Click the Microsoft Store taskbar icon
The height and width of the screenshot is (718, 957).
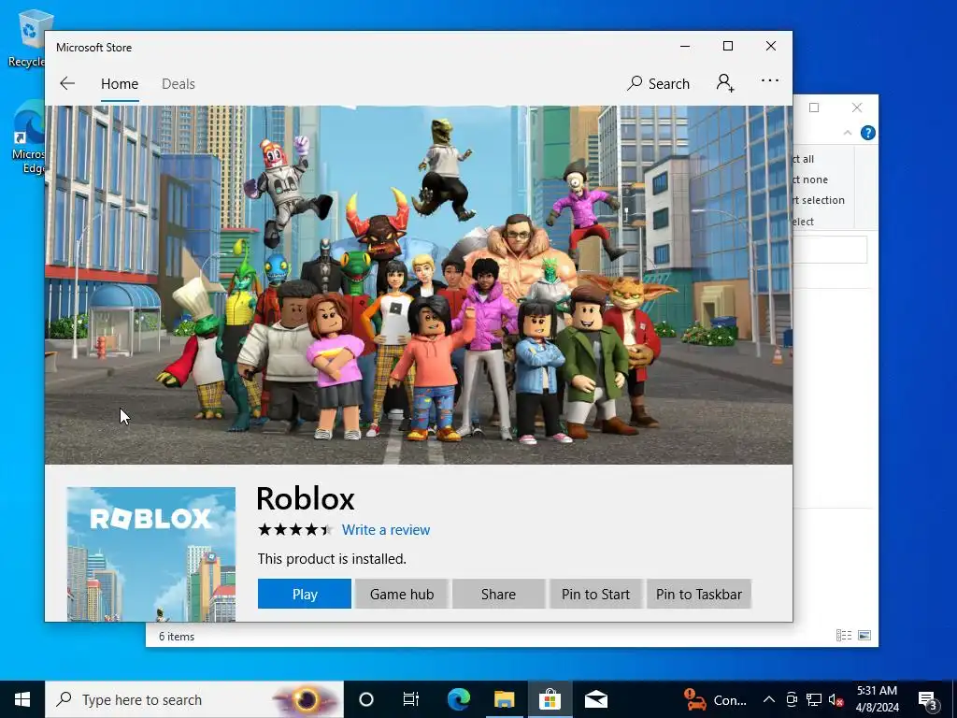click(x=550, y=699)
